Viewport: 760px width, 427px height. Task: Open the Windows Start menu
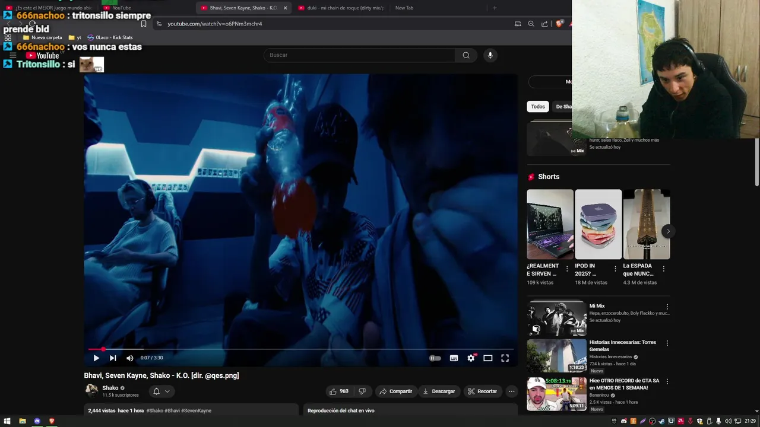tap(7, 421)
